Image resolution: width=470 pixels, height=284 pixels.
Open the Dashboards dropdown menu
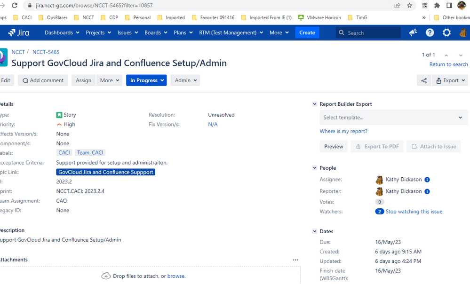62,32
